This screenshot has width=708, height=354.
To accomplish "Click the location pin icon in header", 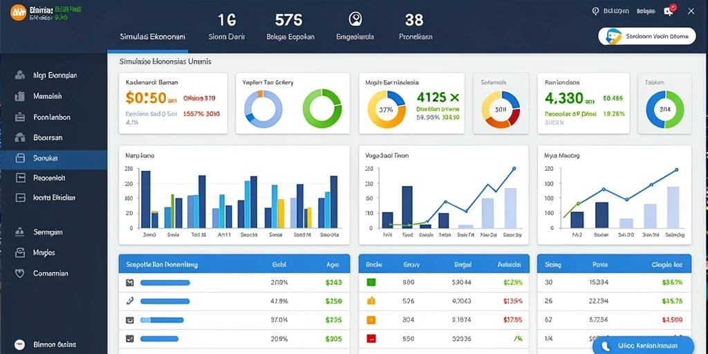I will (595, 11).
